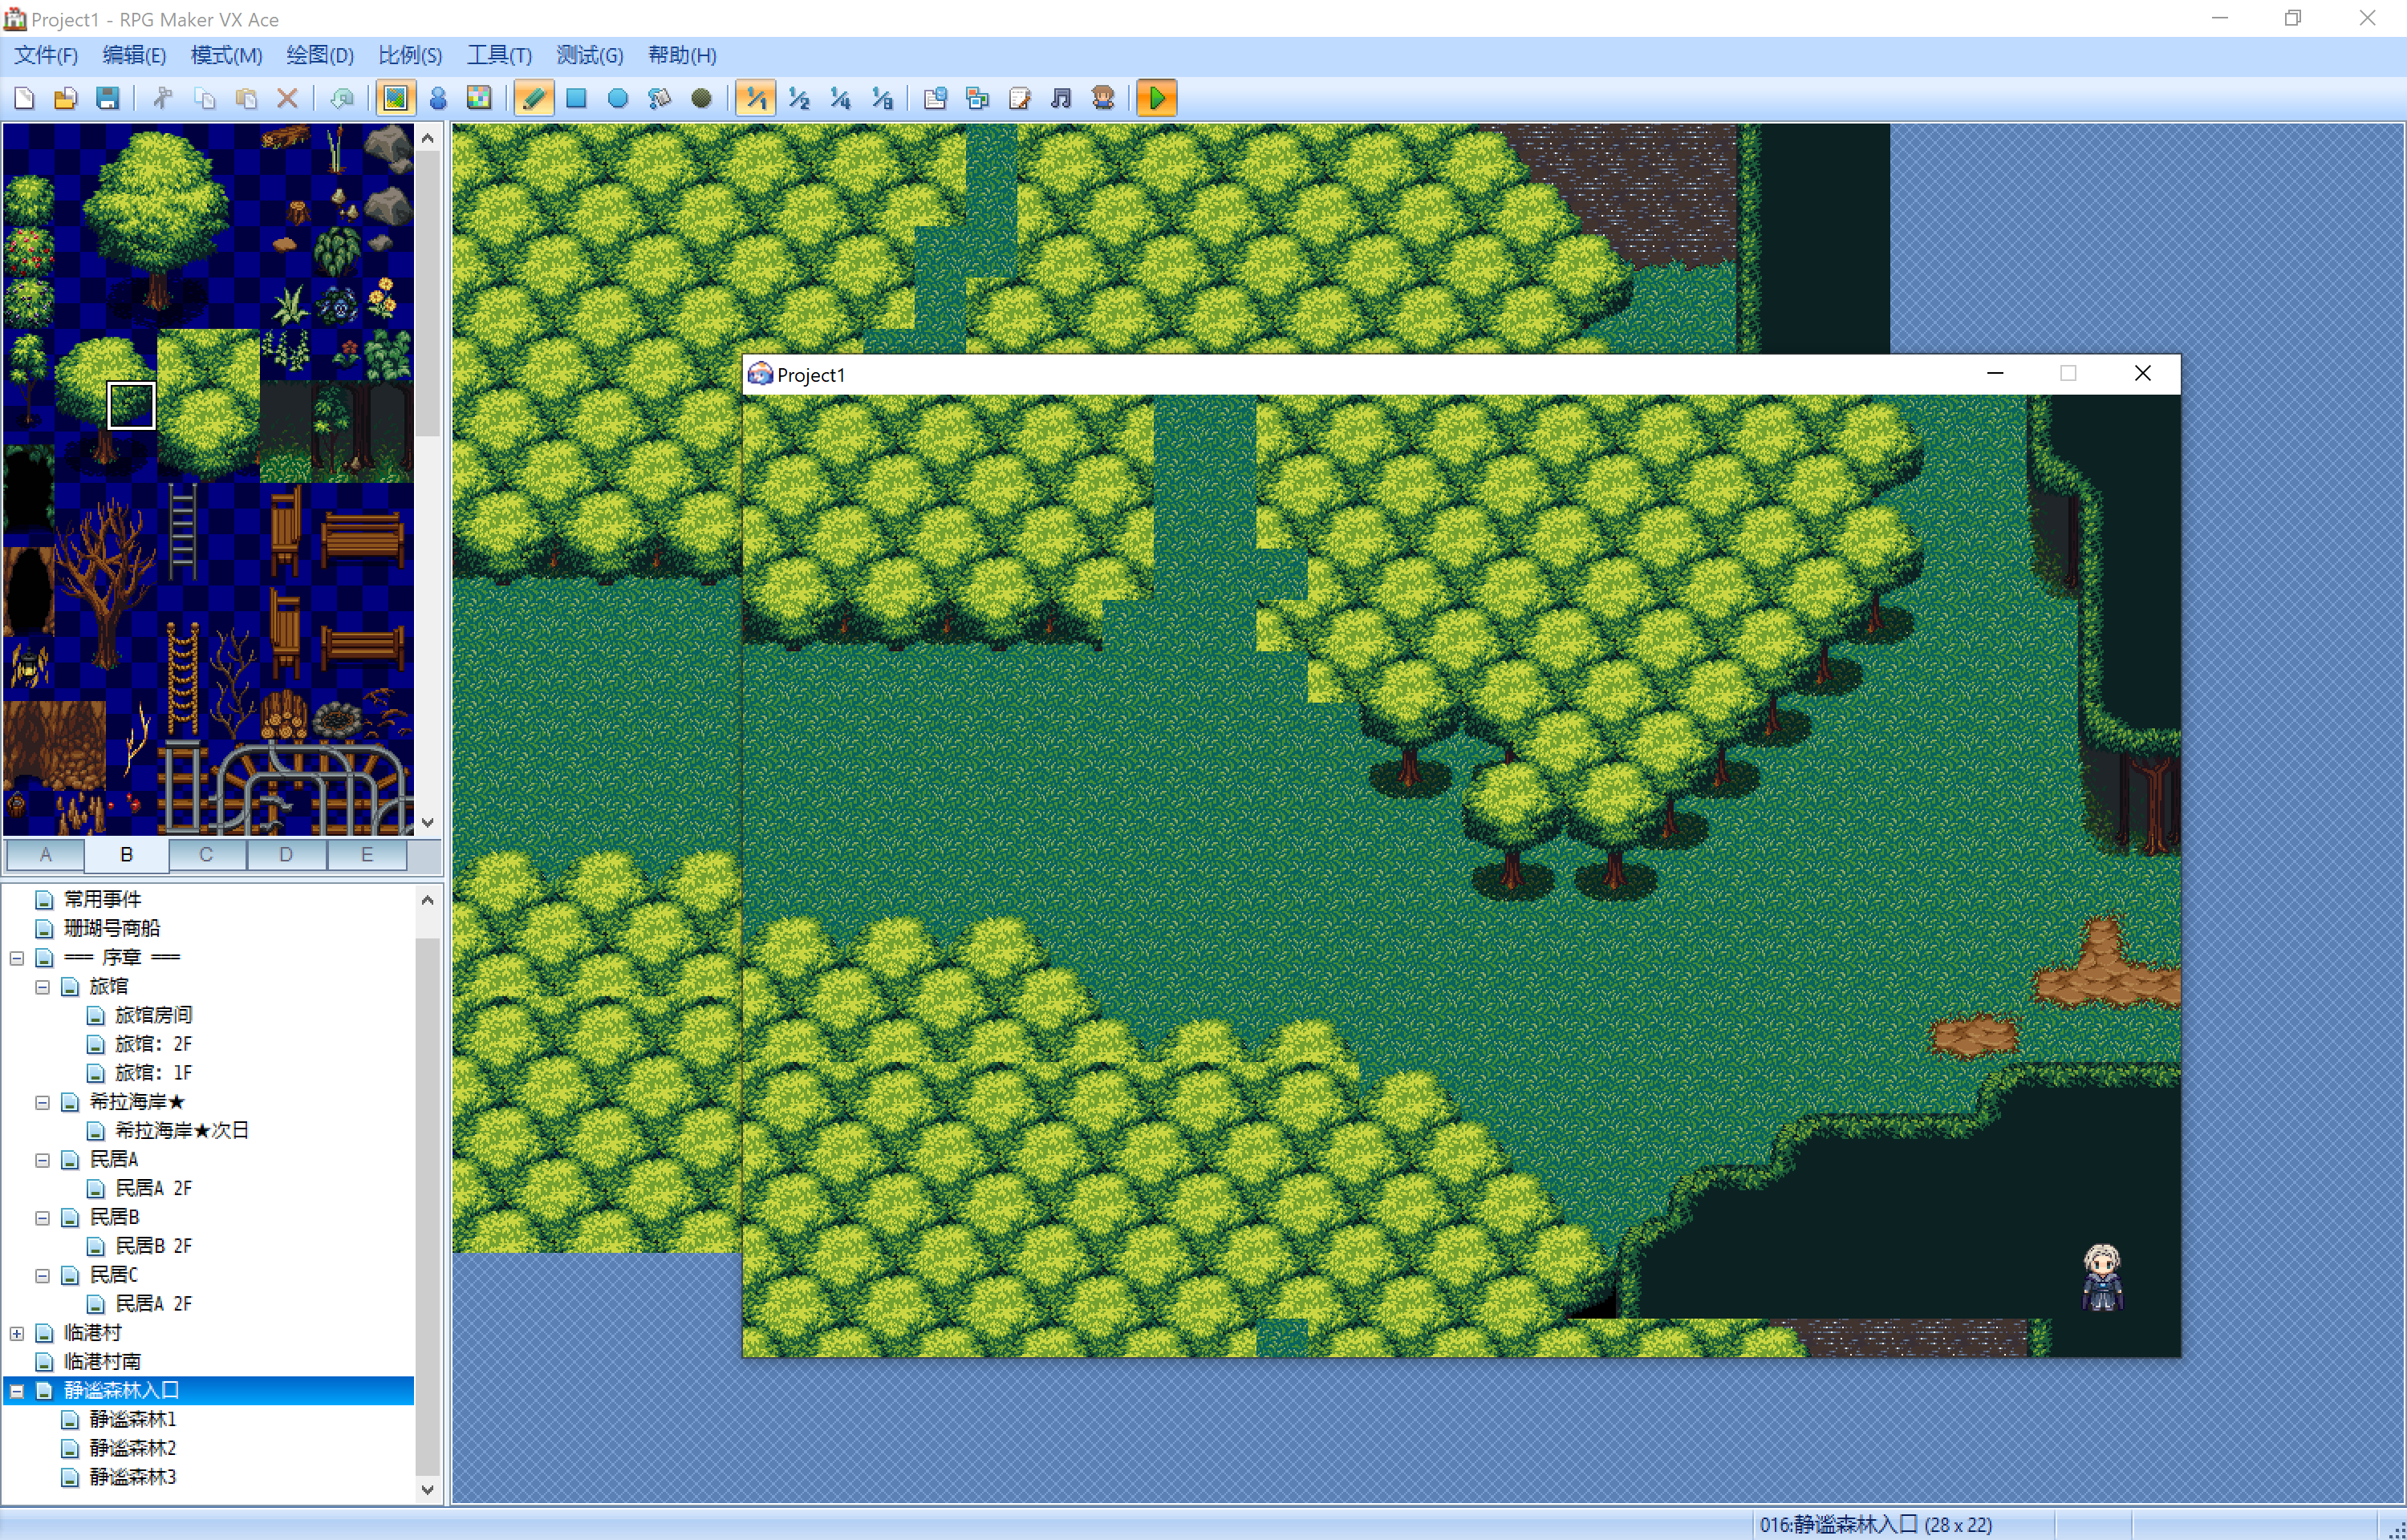
Task: Switch to tileset tab D
Action: (286, 855)
